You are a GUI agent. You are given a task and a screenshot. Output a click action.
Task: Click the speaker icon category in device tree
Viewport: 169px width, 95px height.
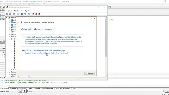click(12, 70)
